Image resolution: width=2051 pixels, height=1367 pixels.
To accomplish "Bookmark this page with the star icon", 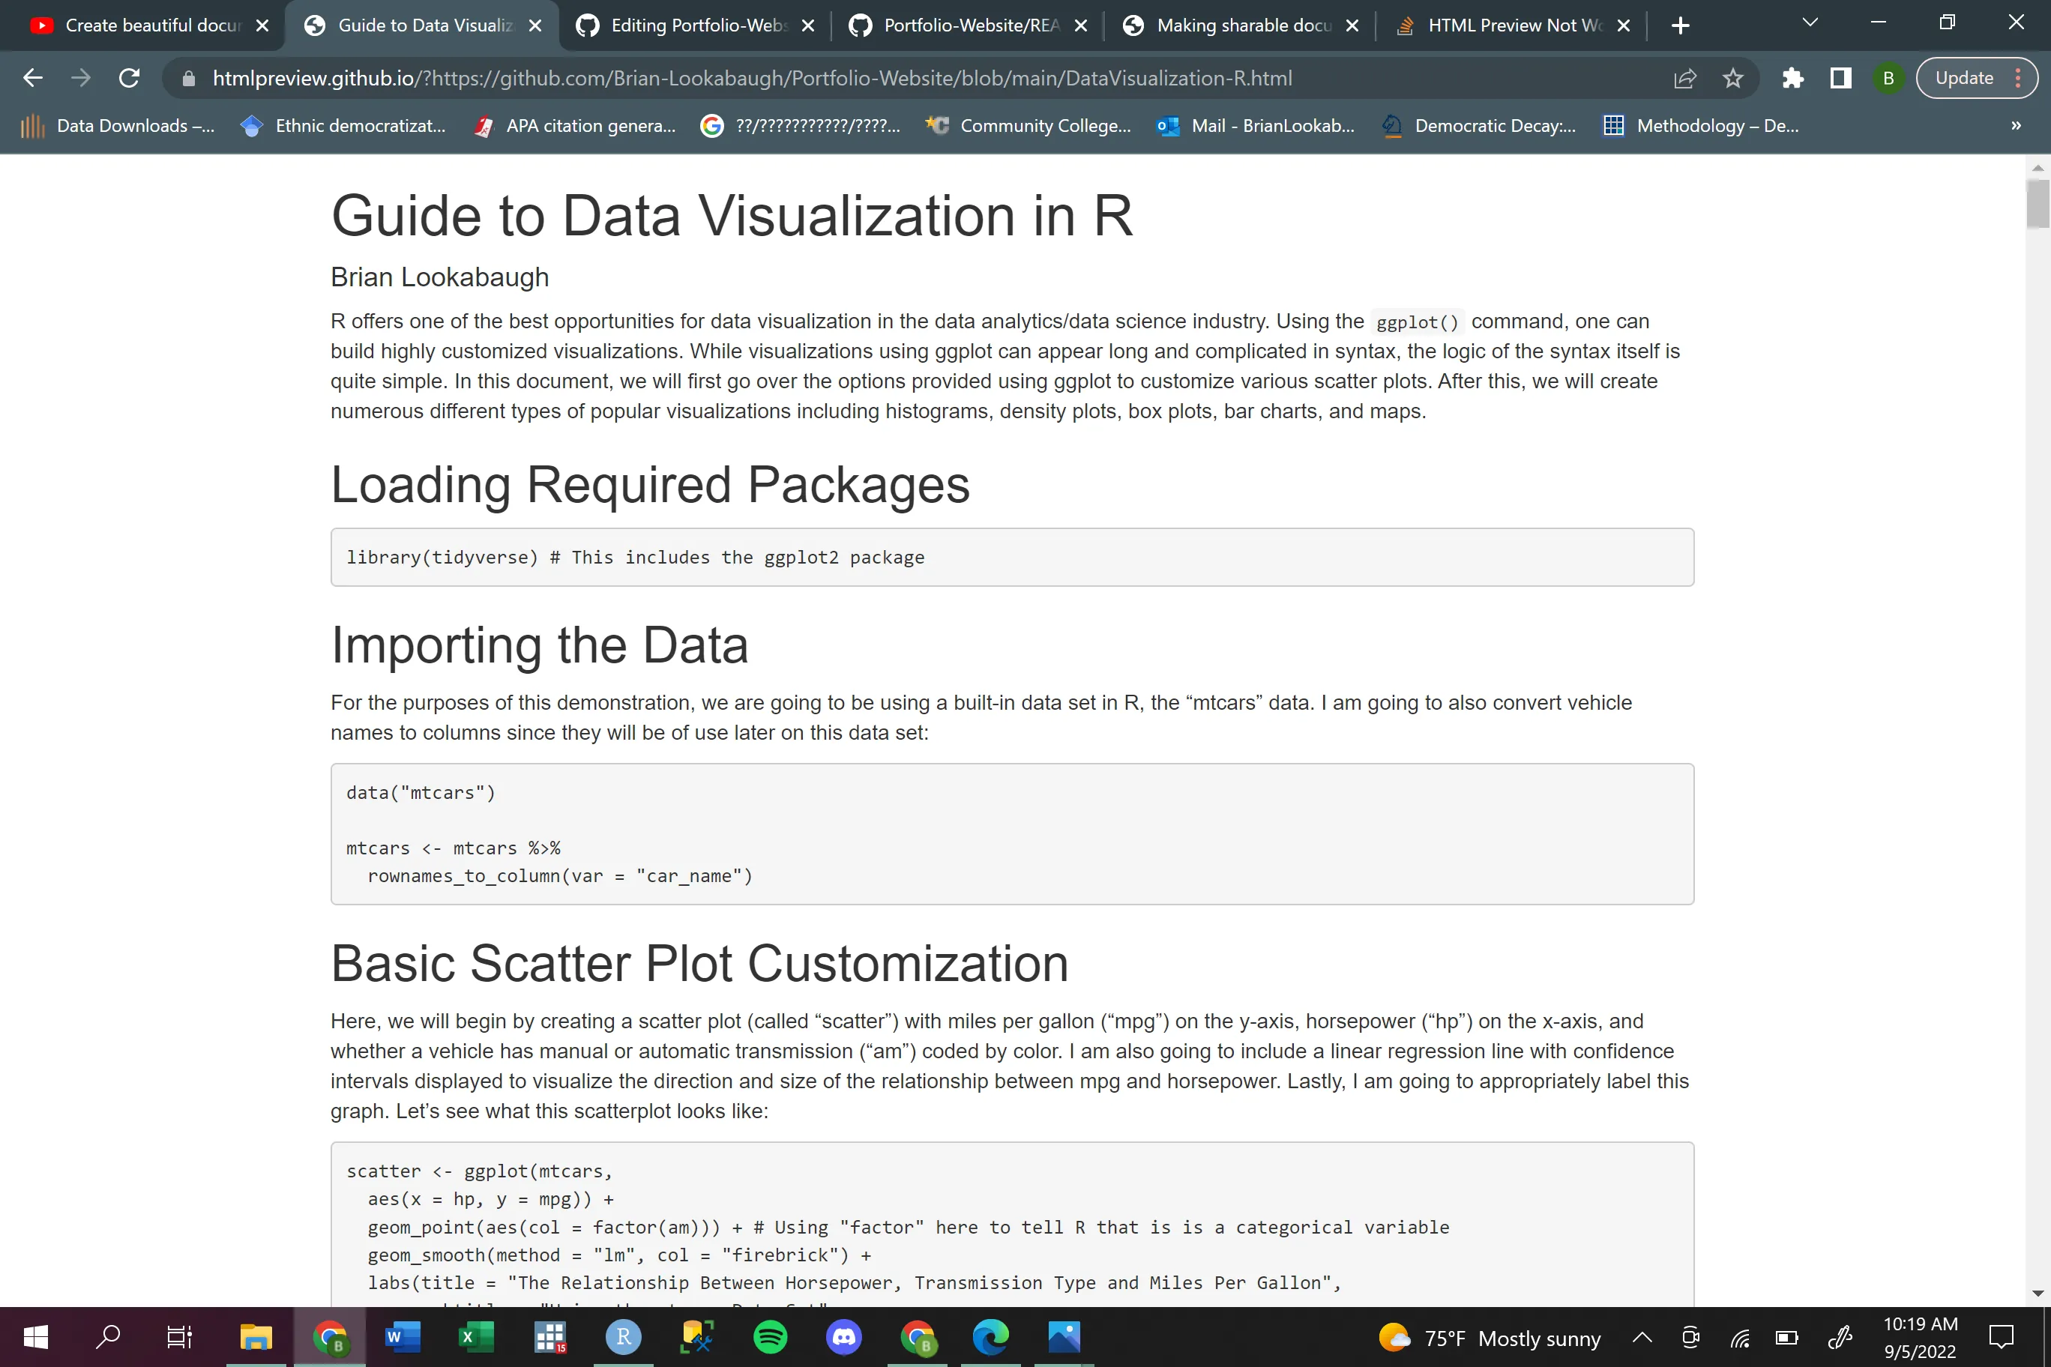I will (x=1732, y=79).
